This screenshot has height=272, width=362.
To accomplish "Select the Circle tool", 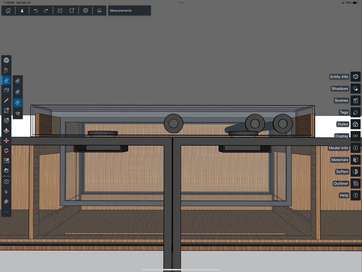I will point(6,121).
